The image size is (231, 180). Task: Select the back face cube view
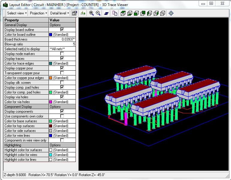tap(143, 13)
